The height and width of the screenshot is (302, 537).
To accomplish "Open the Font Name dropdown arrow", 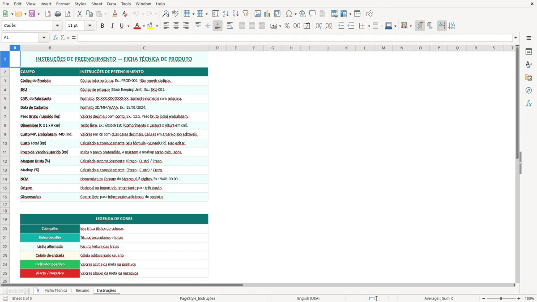I will click(x=57, y=26).
